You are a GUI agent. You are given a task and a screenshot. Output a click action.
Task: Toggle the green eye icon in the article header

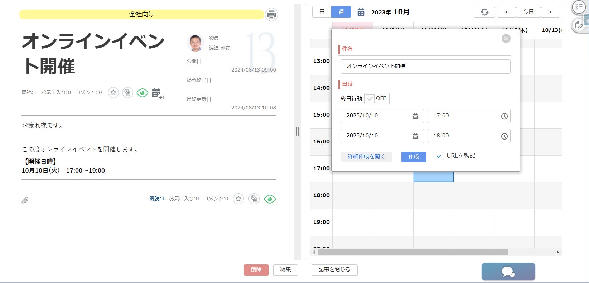point(143,93)
